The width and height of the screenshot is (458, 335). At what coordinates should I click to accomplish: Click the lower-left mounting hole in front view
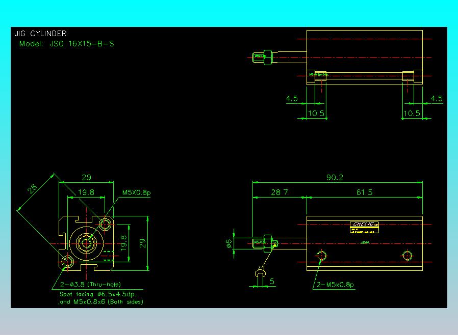click(68, 262)
